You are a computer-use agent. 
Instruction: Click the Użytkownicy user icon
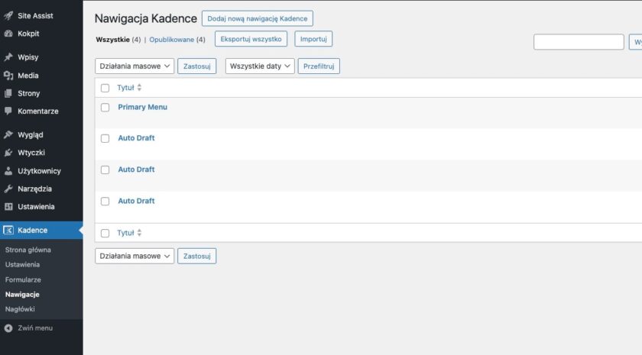tap(8, 171)
